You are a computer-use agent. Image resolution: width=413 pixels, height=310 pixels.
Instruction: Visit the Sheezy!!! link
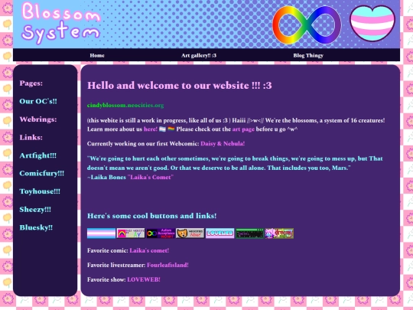(35, 210)
